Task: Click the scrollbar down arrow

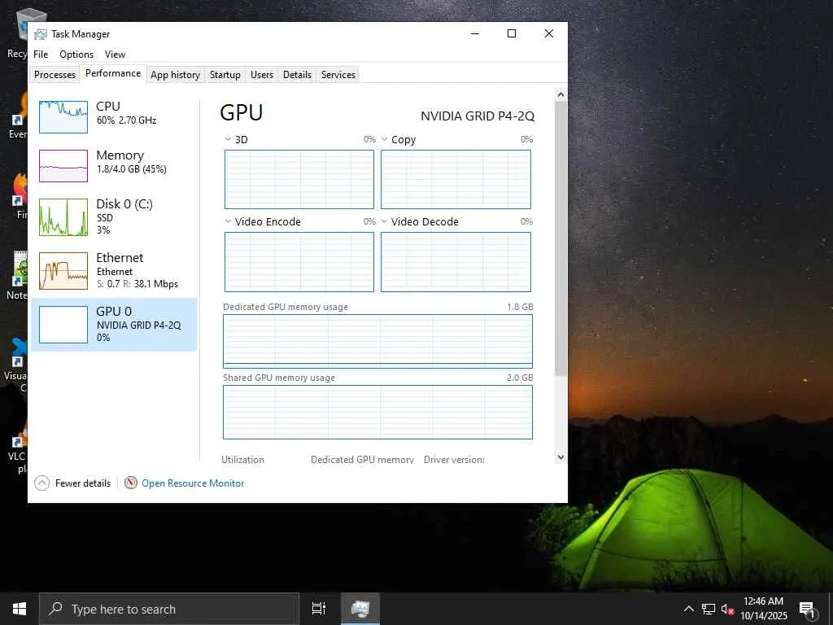Action: pyautogui.click(x=560, y=457)
